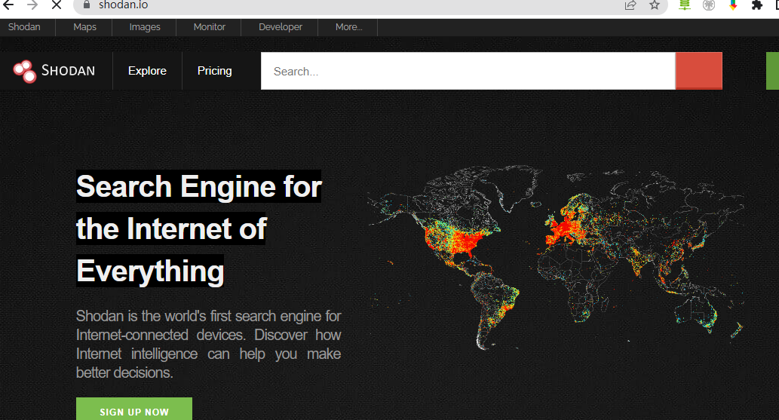Bookmark this page with the star
779x420 pixels.
tap(655, 5)
